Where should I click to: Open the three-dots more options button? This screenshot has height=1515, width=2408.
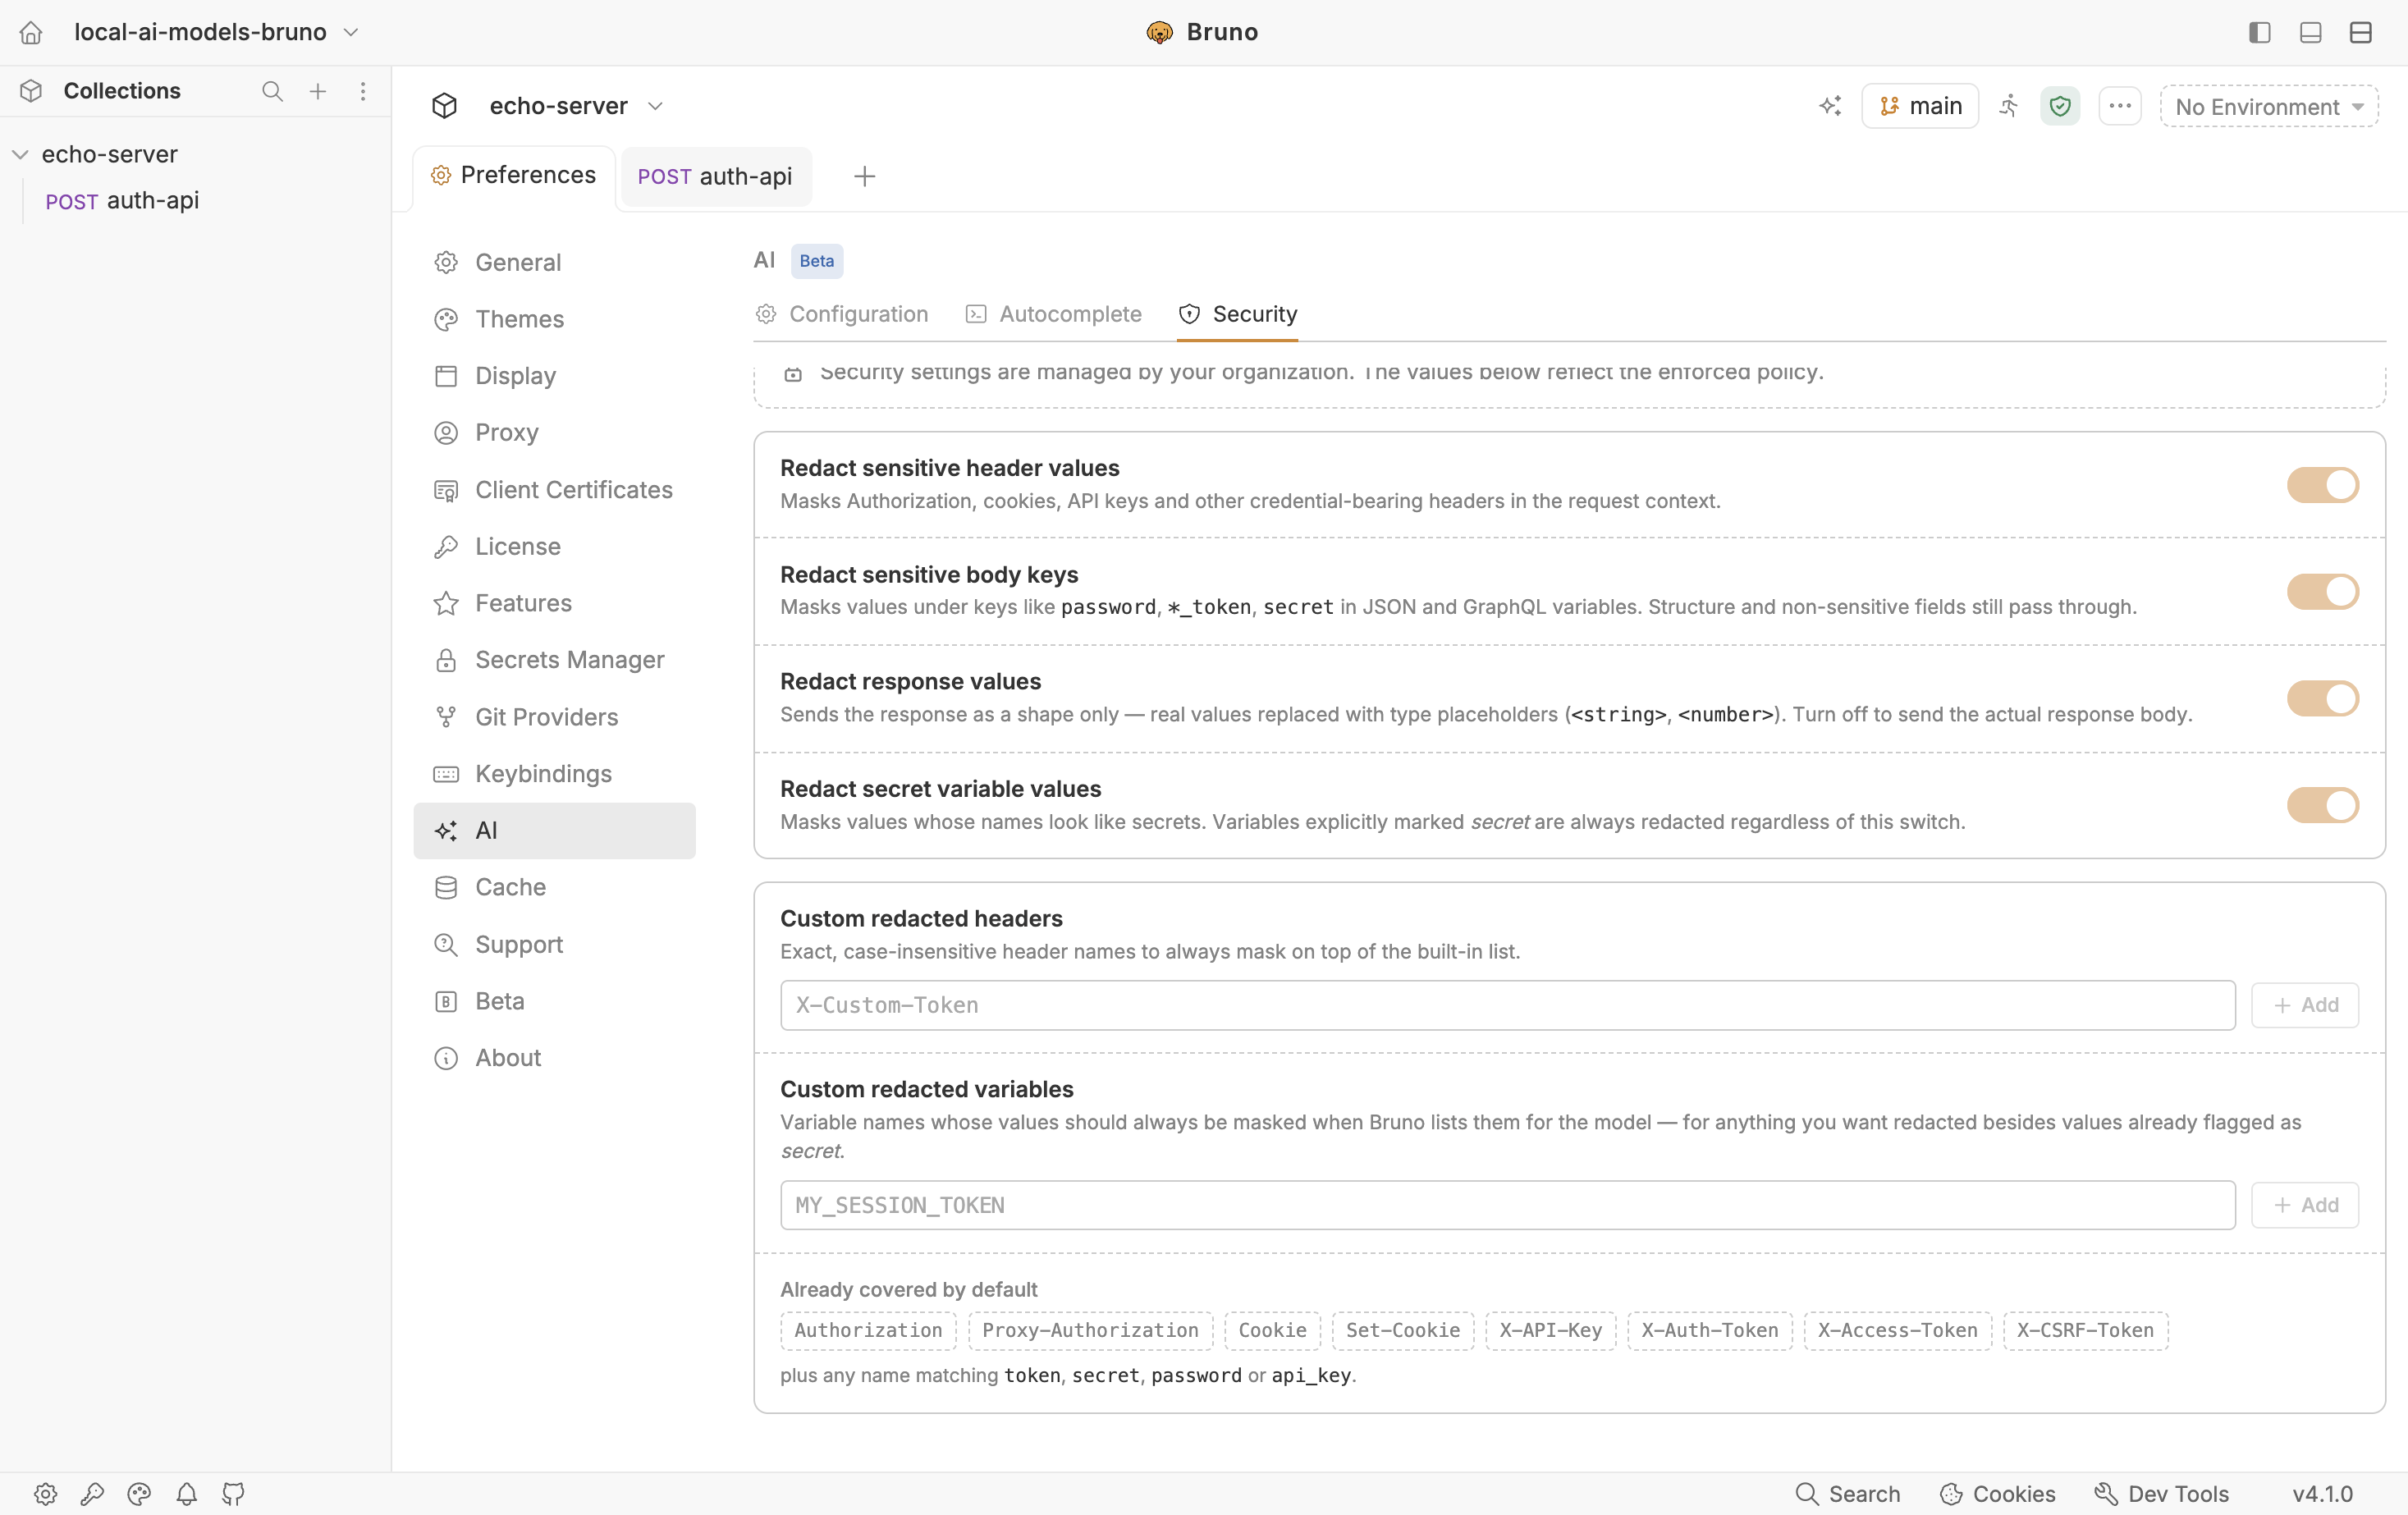(x=2120, y=106)
